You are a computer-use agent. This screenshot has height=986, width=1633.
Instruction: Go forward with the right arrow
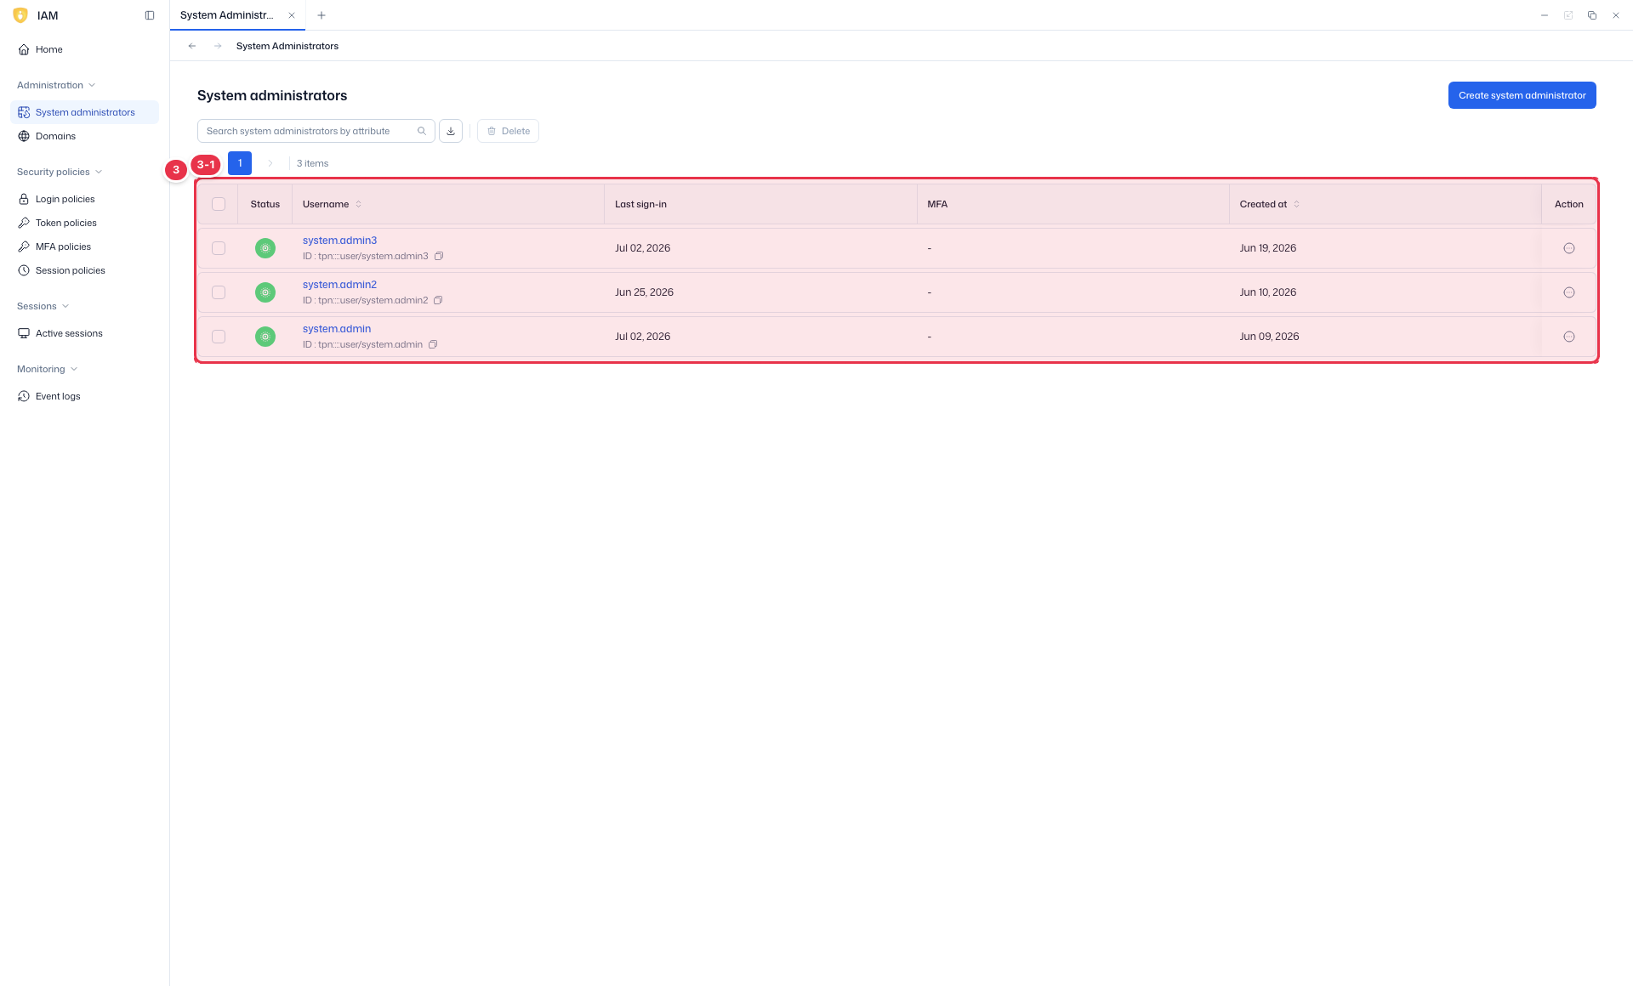point(218,46)
